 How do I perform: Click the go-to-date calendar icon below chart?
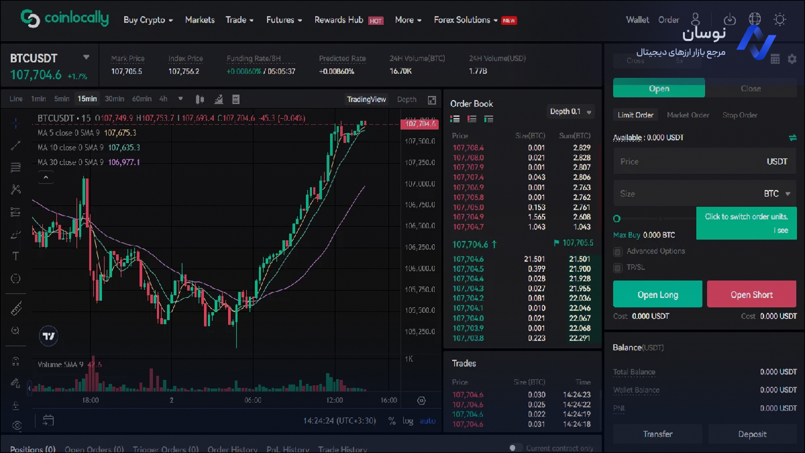(x=48, y=421)
